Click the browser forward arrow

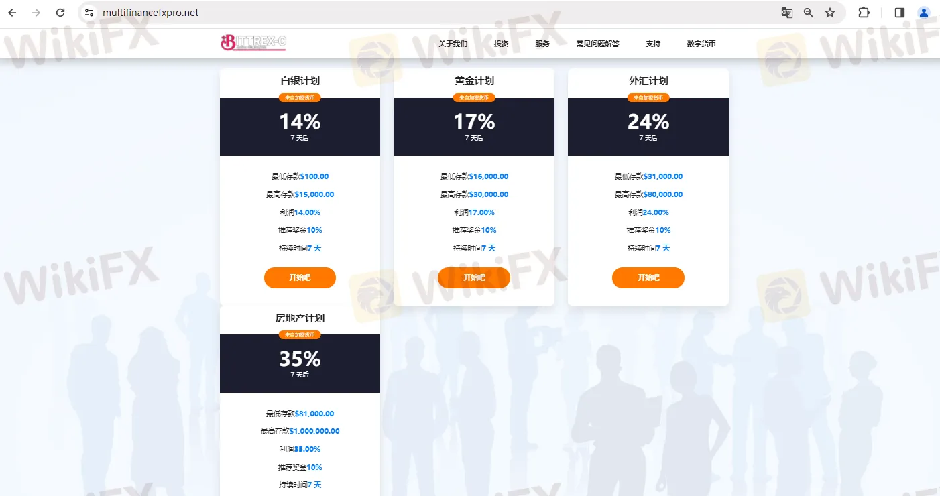pos(36,13)
